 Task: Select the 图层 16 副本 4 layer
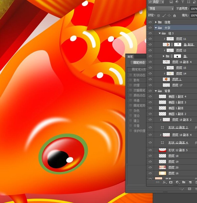click(176, 62)
